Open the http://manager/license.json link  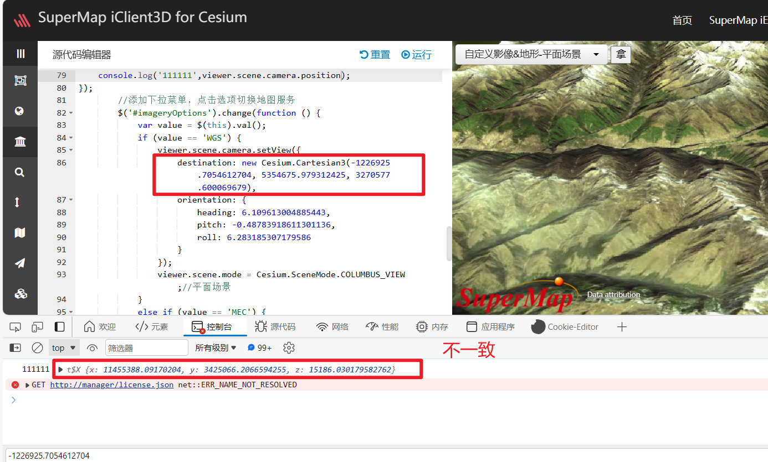(112, 385)
